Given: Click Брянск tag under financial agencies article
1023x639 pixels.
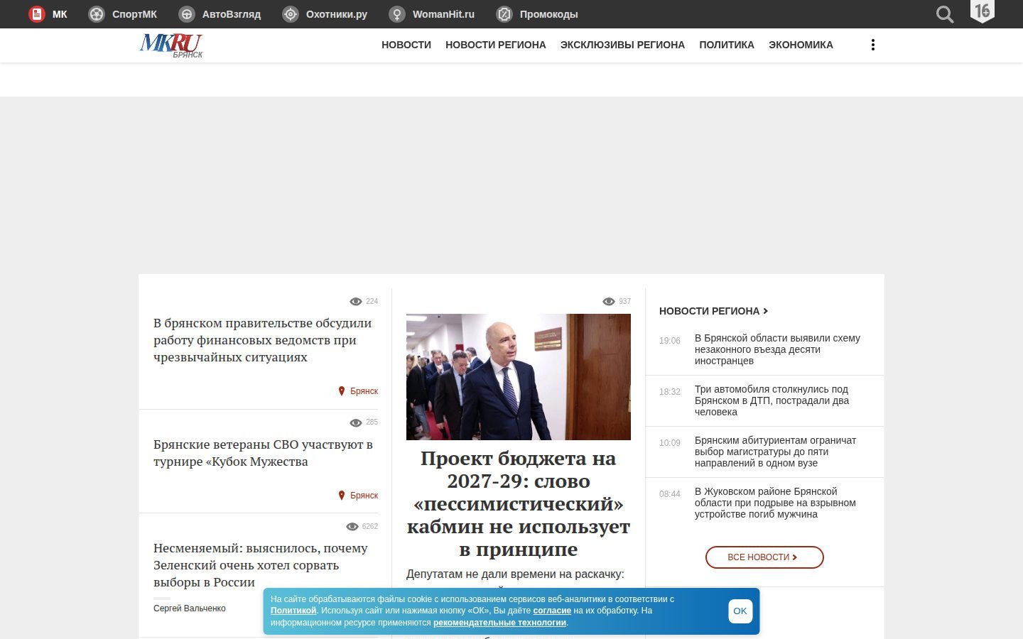Looking at the screenshot, I should pos(364,391).
